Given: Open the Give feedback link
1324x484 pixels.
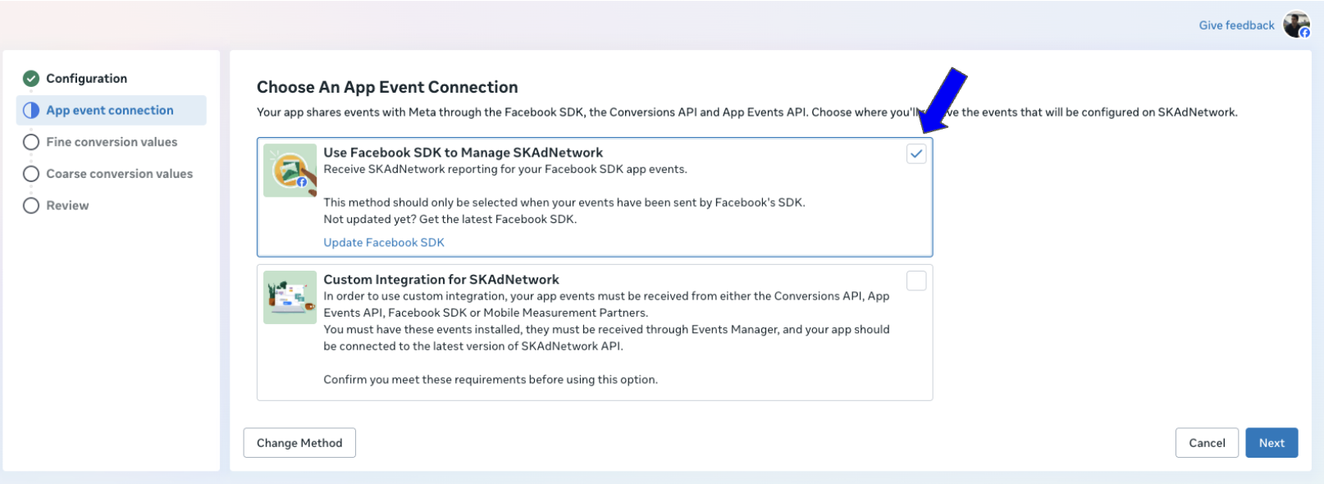Looking at the screenshot, I should coord(1236,25).
